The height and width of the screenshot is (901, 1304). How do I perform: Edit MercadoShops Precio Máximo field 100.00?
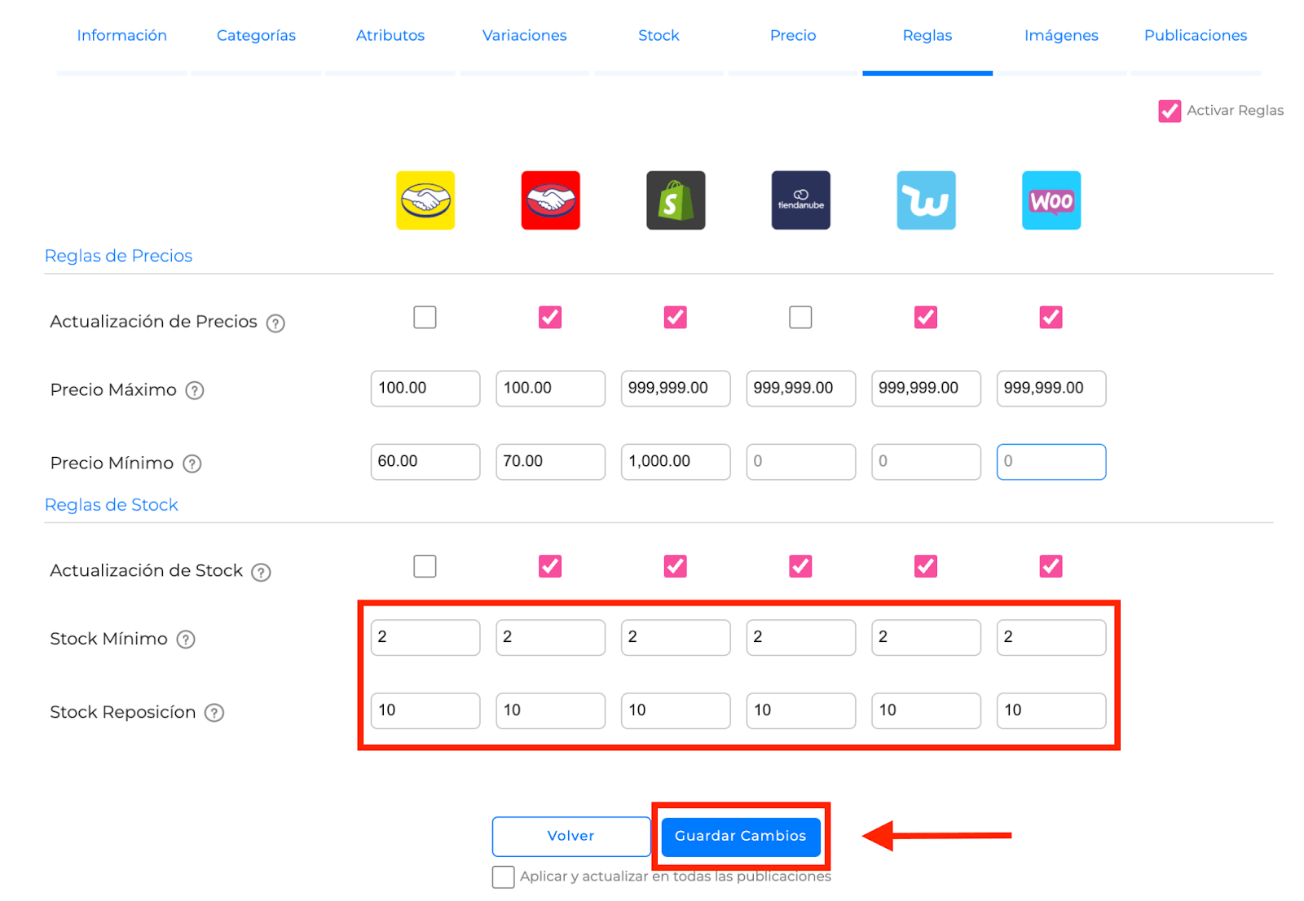[x=551, y=389]
